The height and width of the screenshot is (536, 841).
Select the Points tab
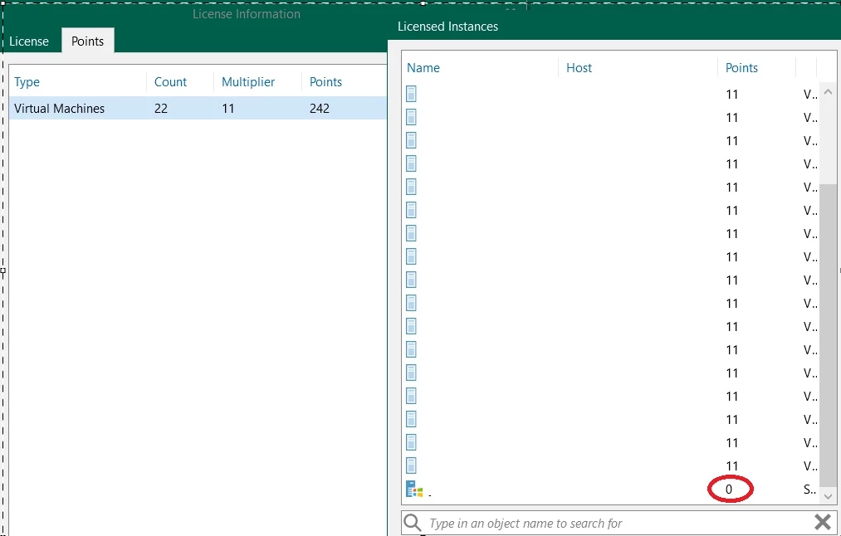(87, 41)
